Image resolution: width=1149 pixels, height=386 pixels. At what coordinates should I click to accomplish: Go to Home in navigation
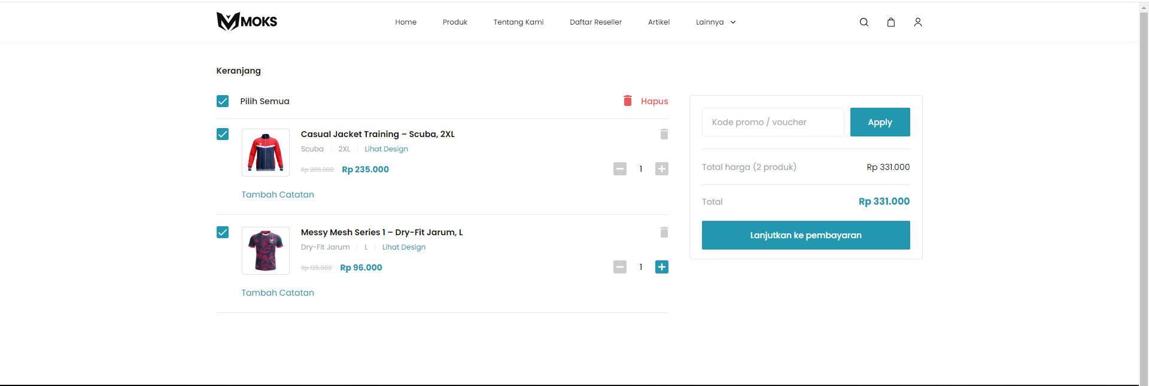point(406,22)
